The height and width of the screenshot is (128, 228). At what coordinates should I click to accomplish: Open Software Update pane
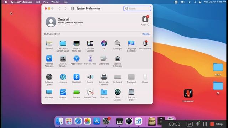[49, 80]
